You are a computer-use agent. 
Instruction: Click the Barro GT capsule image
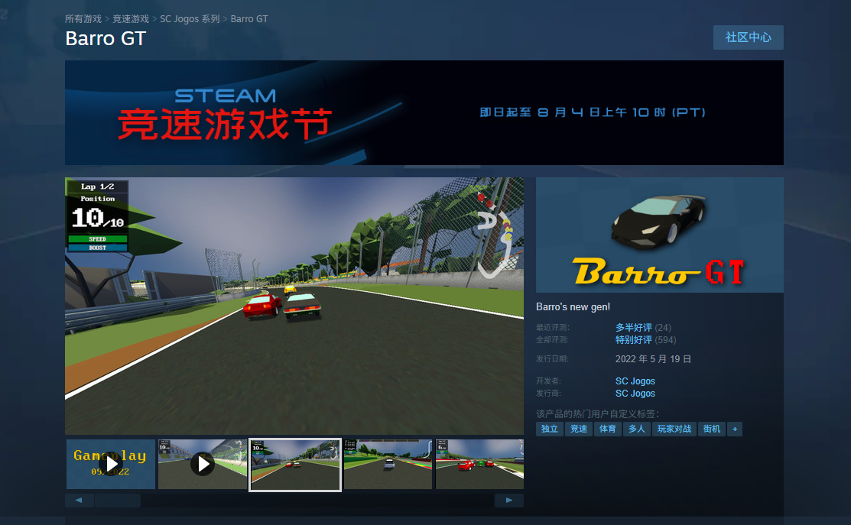click(x=659, y=235)
